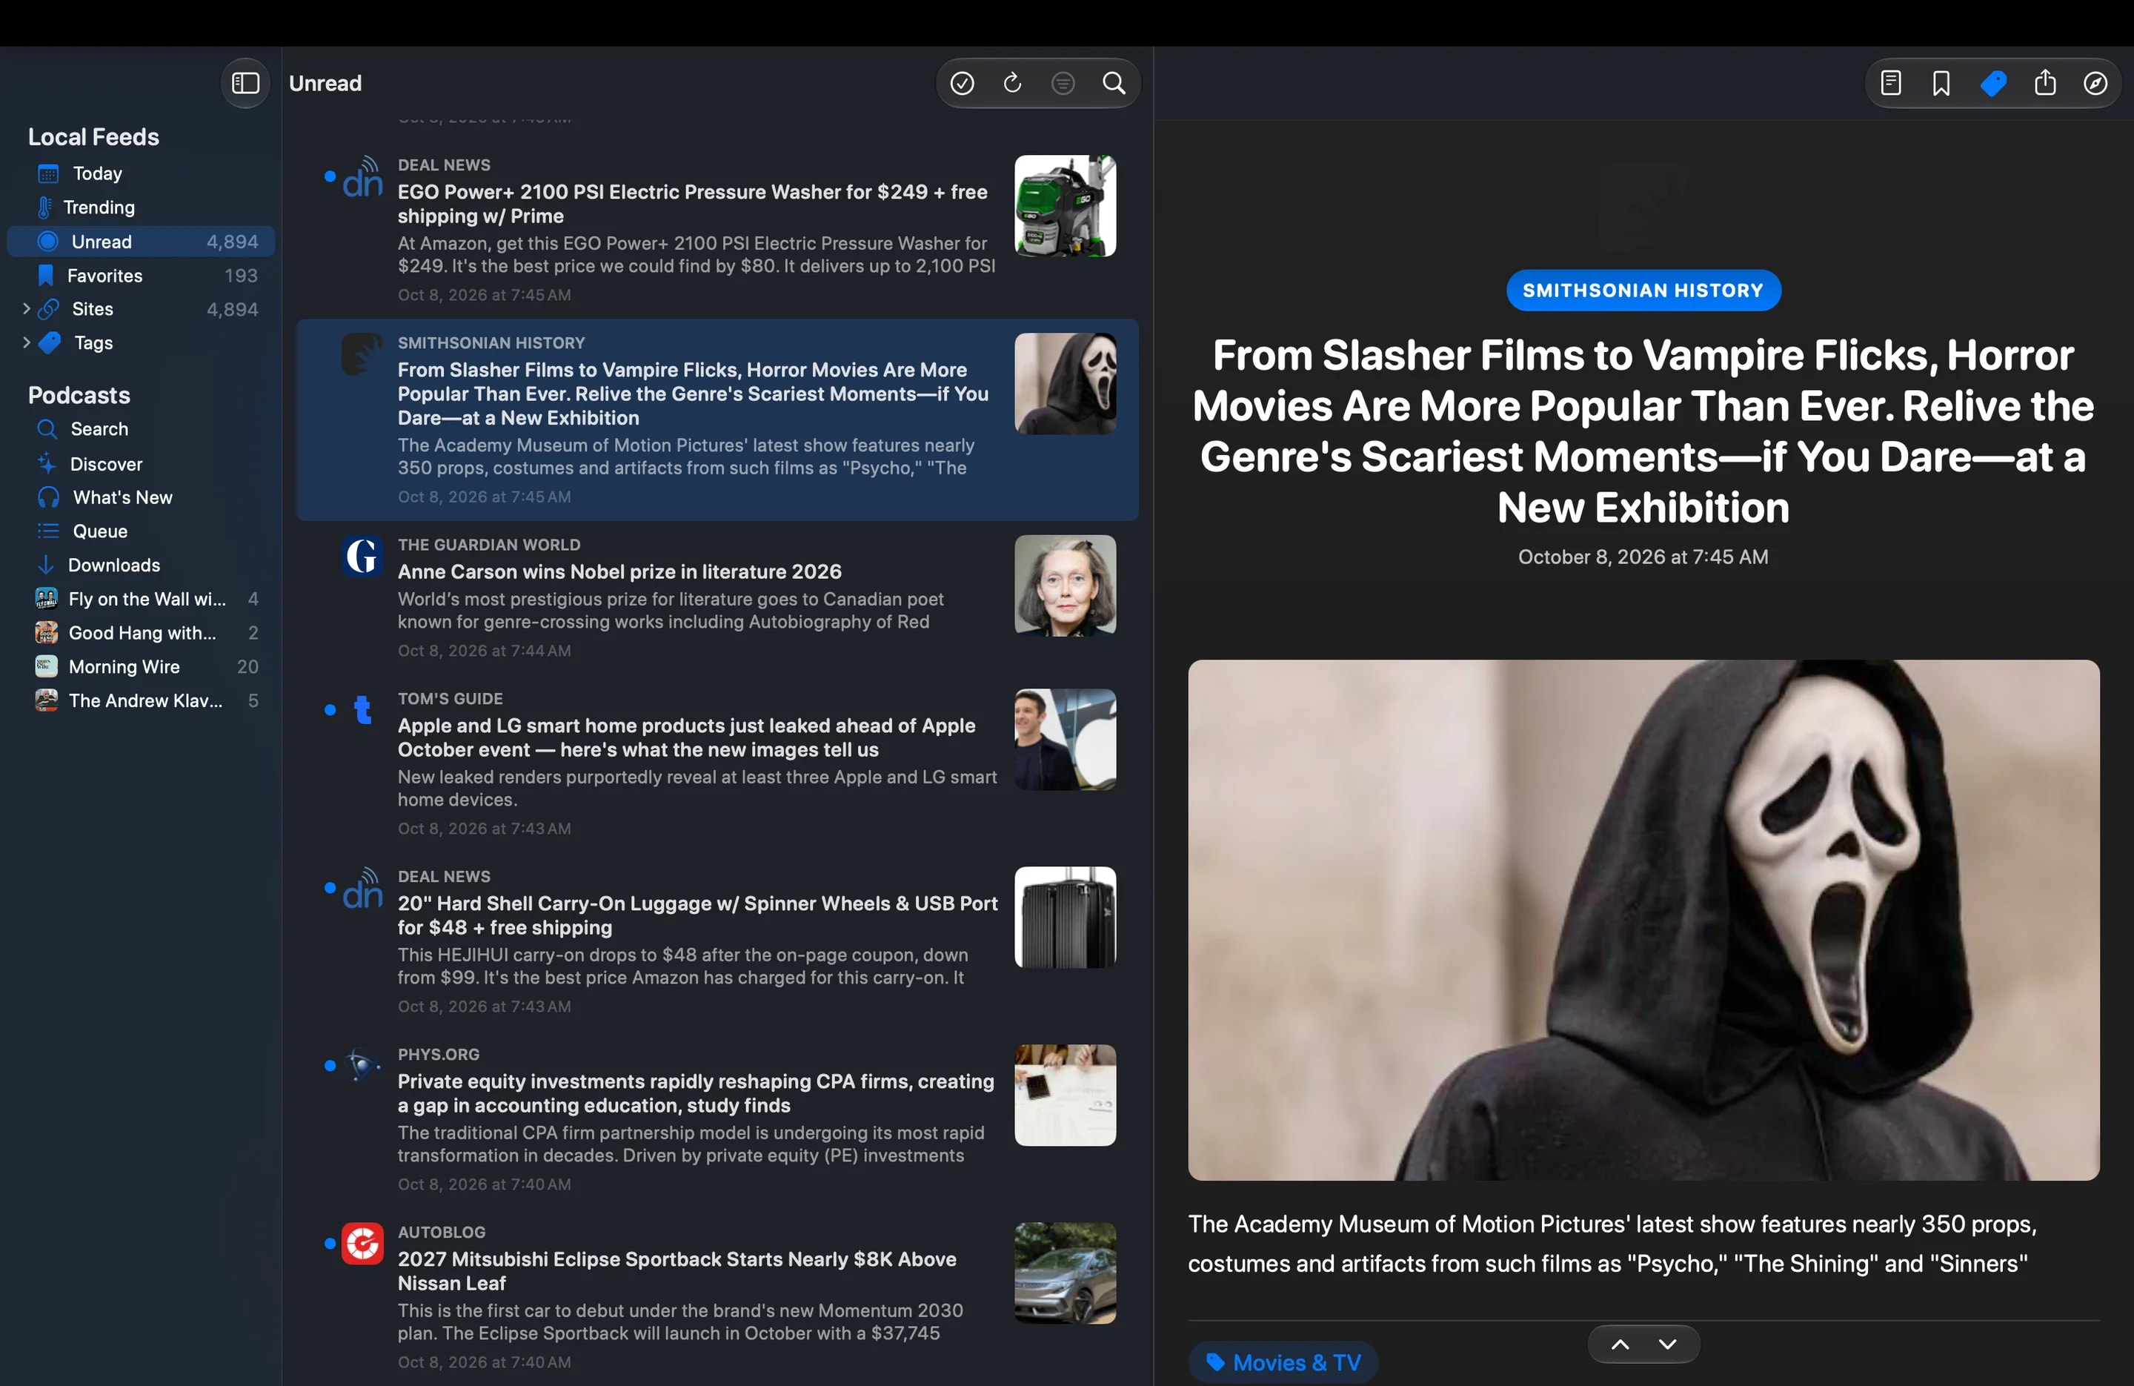Screen dimensions: 2134x1386
Task: Open the EGO Power+ Pressure Washer article
Action: click(717, 230)
